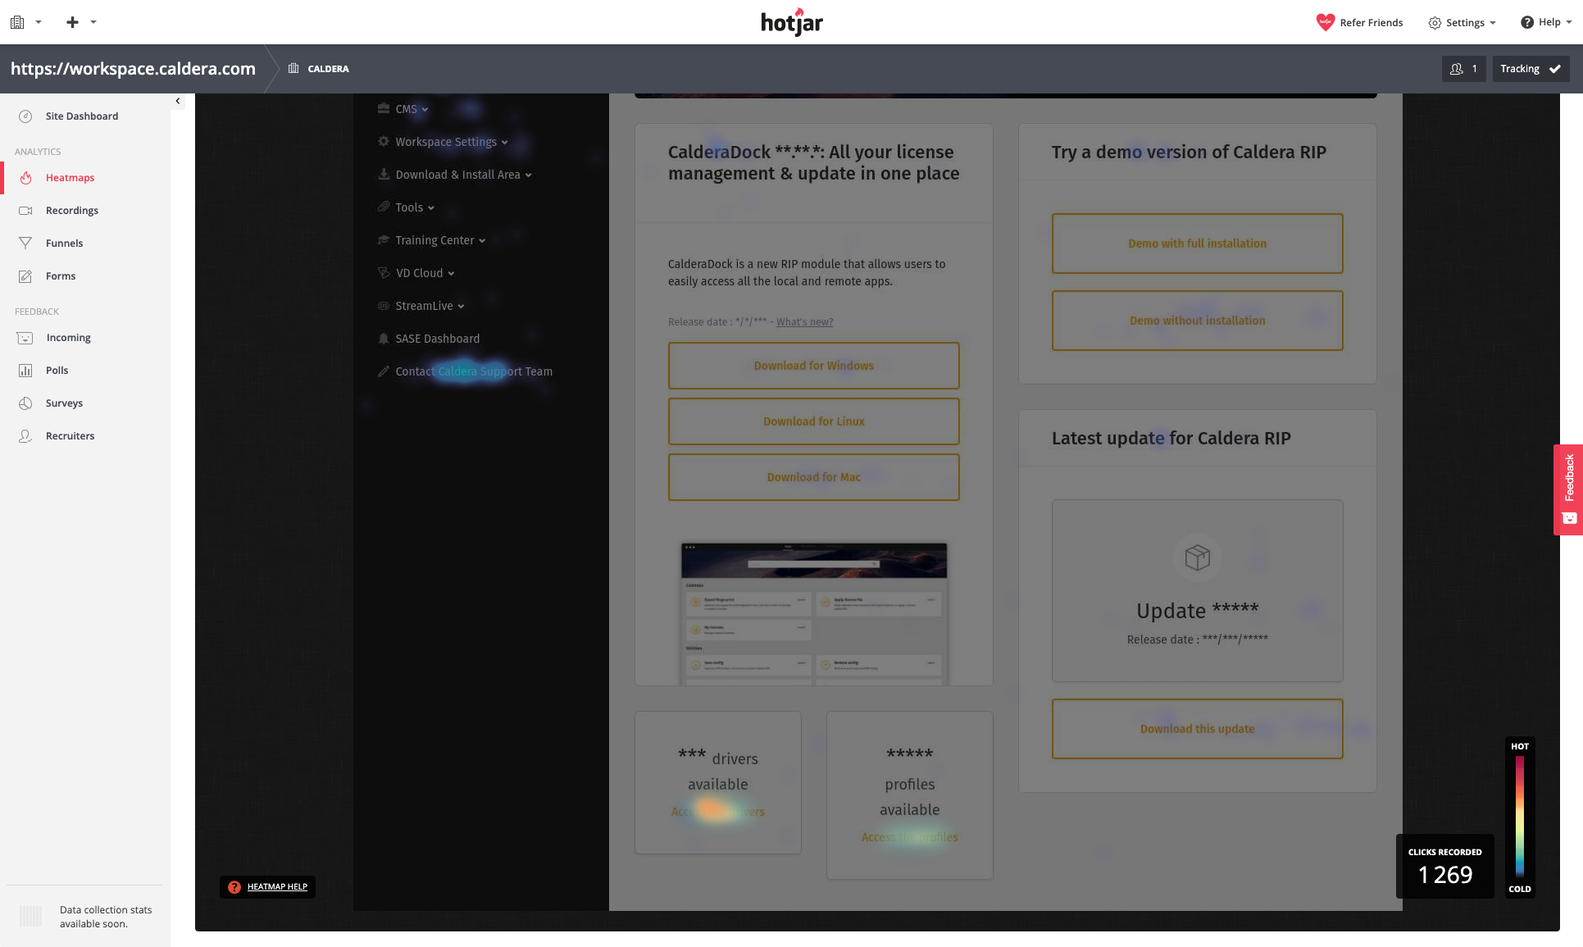
Task: Open Polls in the sidebar
Action: (x=57, y=371)
